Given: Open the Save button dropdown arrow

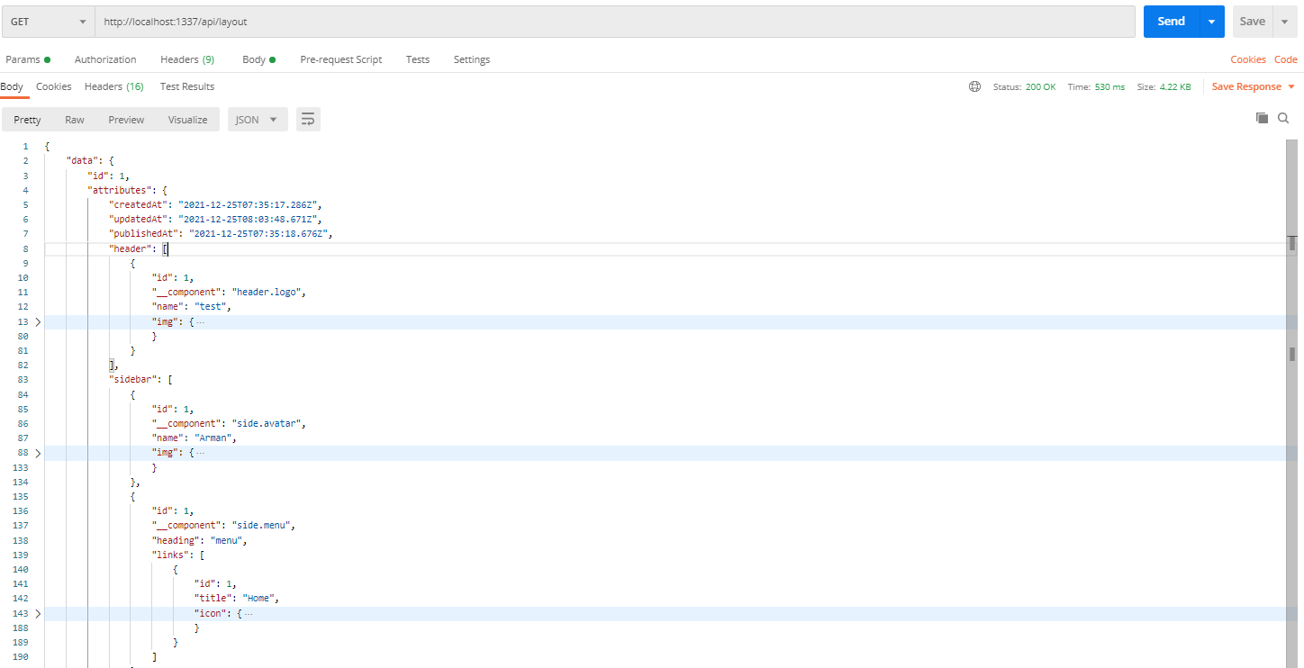Looking at the screenshot, I should (1282, 21).
